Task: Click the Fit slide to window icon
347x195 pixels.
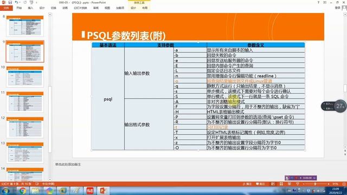Action: pos(344,184)
